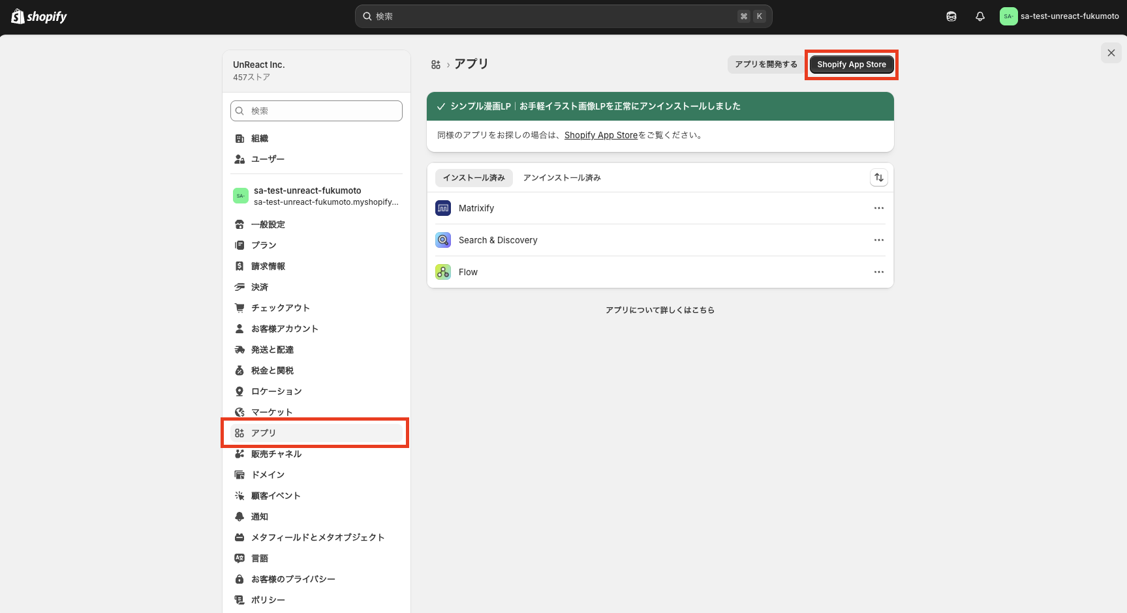Click sa-test-unreact-fukumoto account name in header
Screen dimensions: 1127x613
click(1070, 16)
